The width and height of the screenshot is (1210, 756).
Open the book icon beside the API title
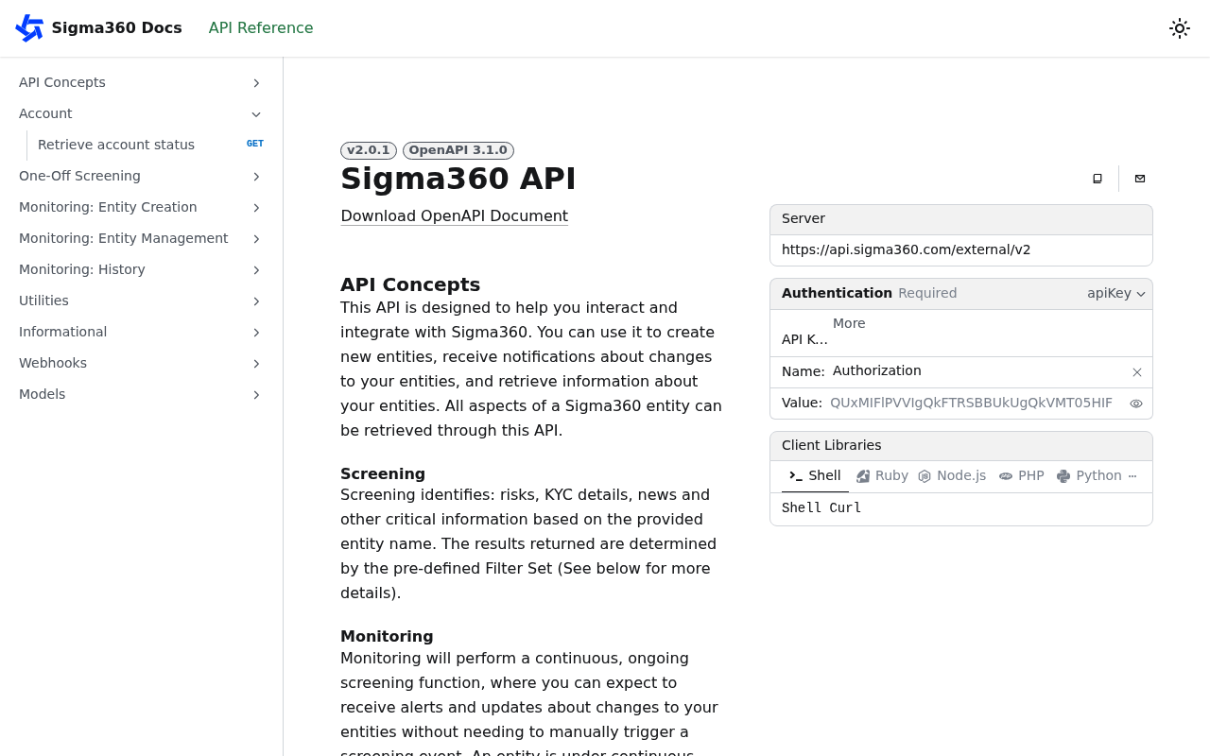(1098, 179)
